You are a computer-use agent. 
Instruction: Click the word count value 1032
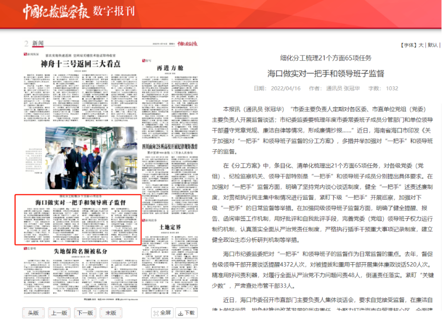[x=392, y=88]
